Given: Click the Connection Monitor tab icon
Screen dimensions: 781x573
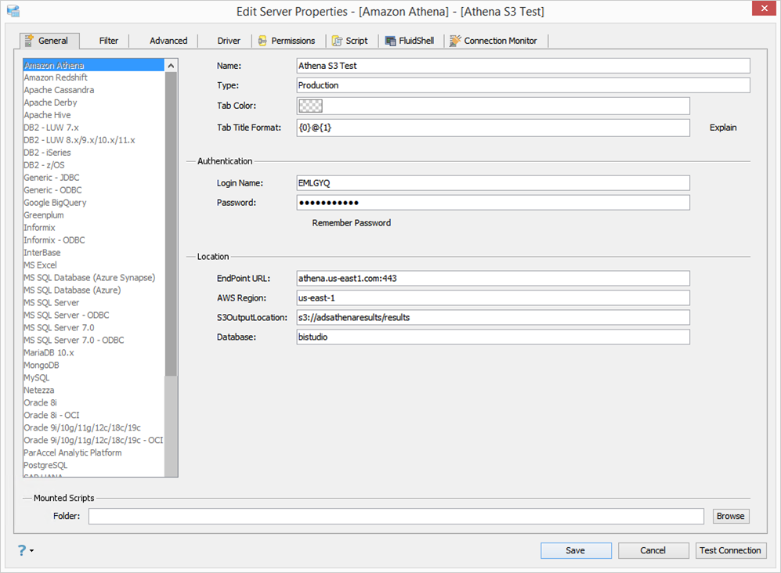Looking at the screenshot, I should pos(455,41).
